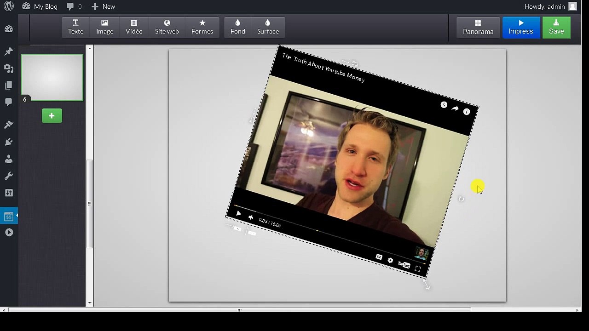The height and width of the screenshot is (331, 589).
Task: Open Tools wrench icon in sidebar
Action: click(x=9, y=176)
